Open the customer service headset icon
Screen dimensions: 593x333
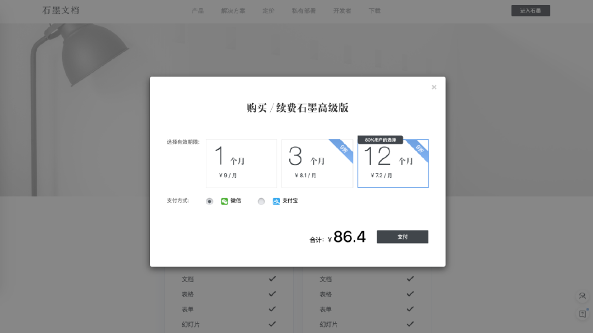coord(583,296)
